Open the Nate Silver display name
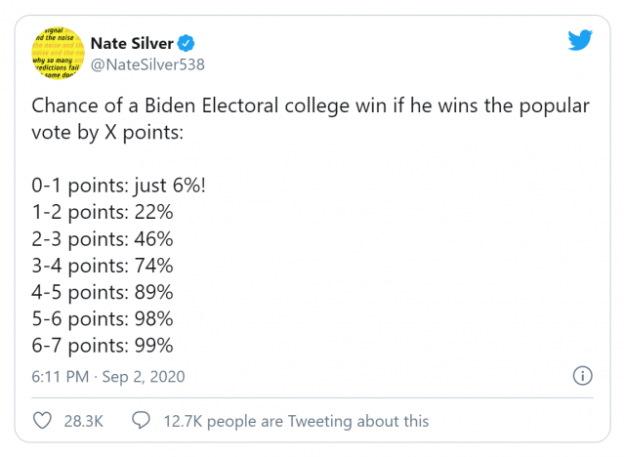This screenshot has width=624, height=457. point(132,43)
